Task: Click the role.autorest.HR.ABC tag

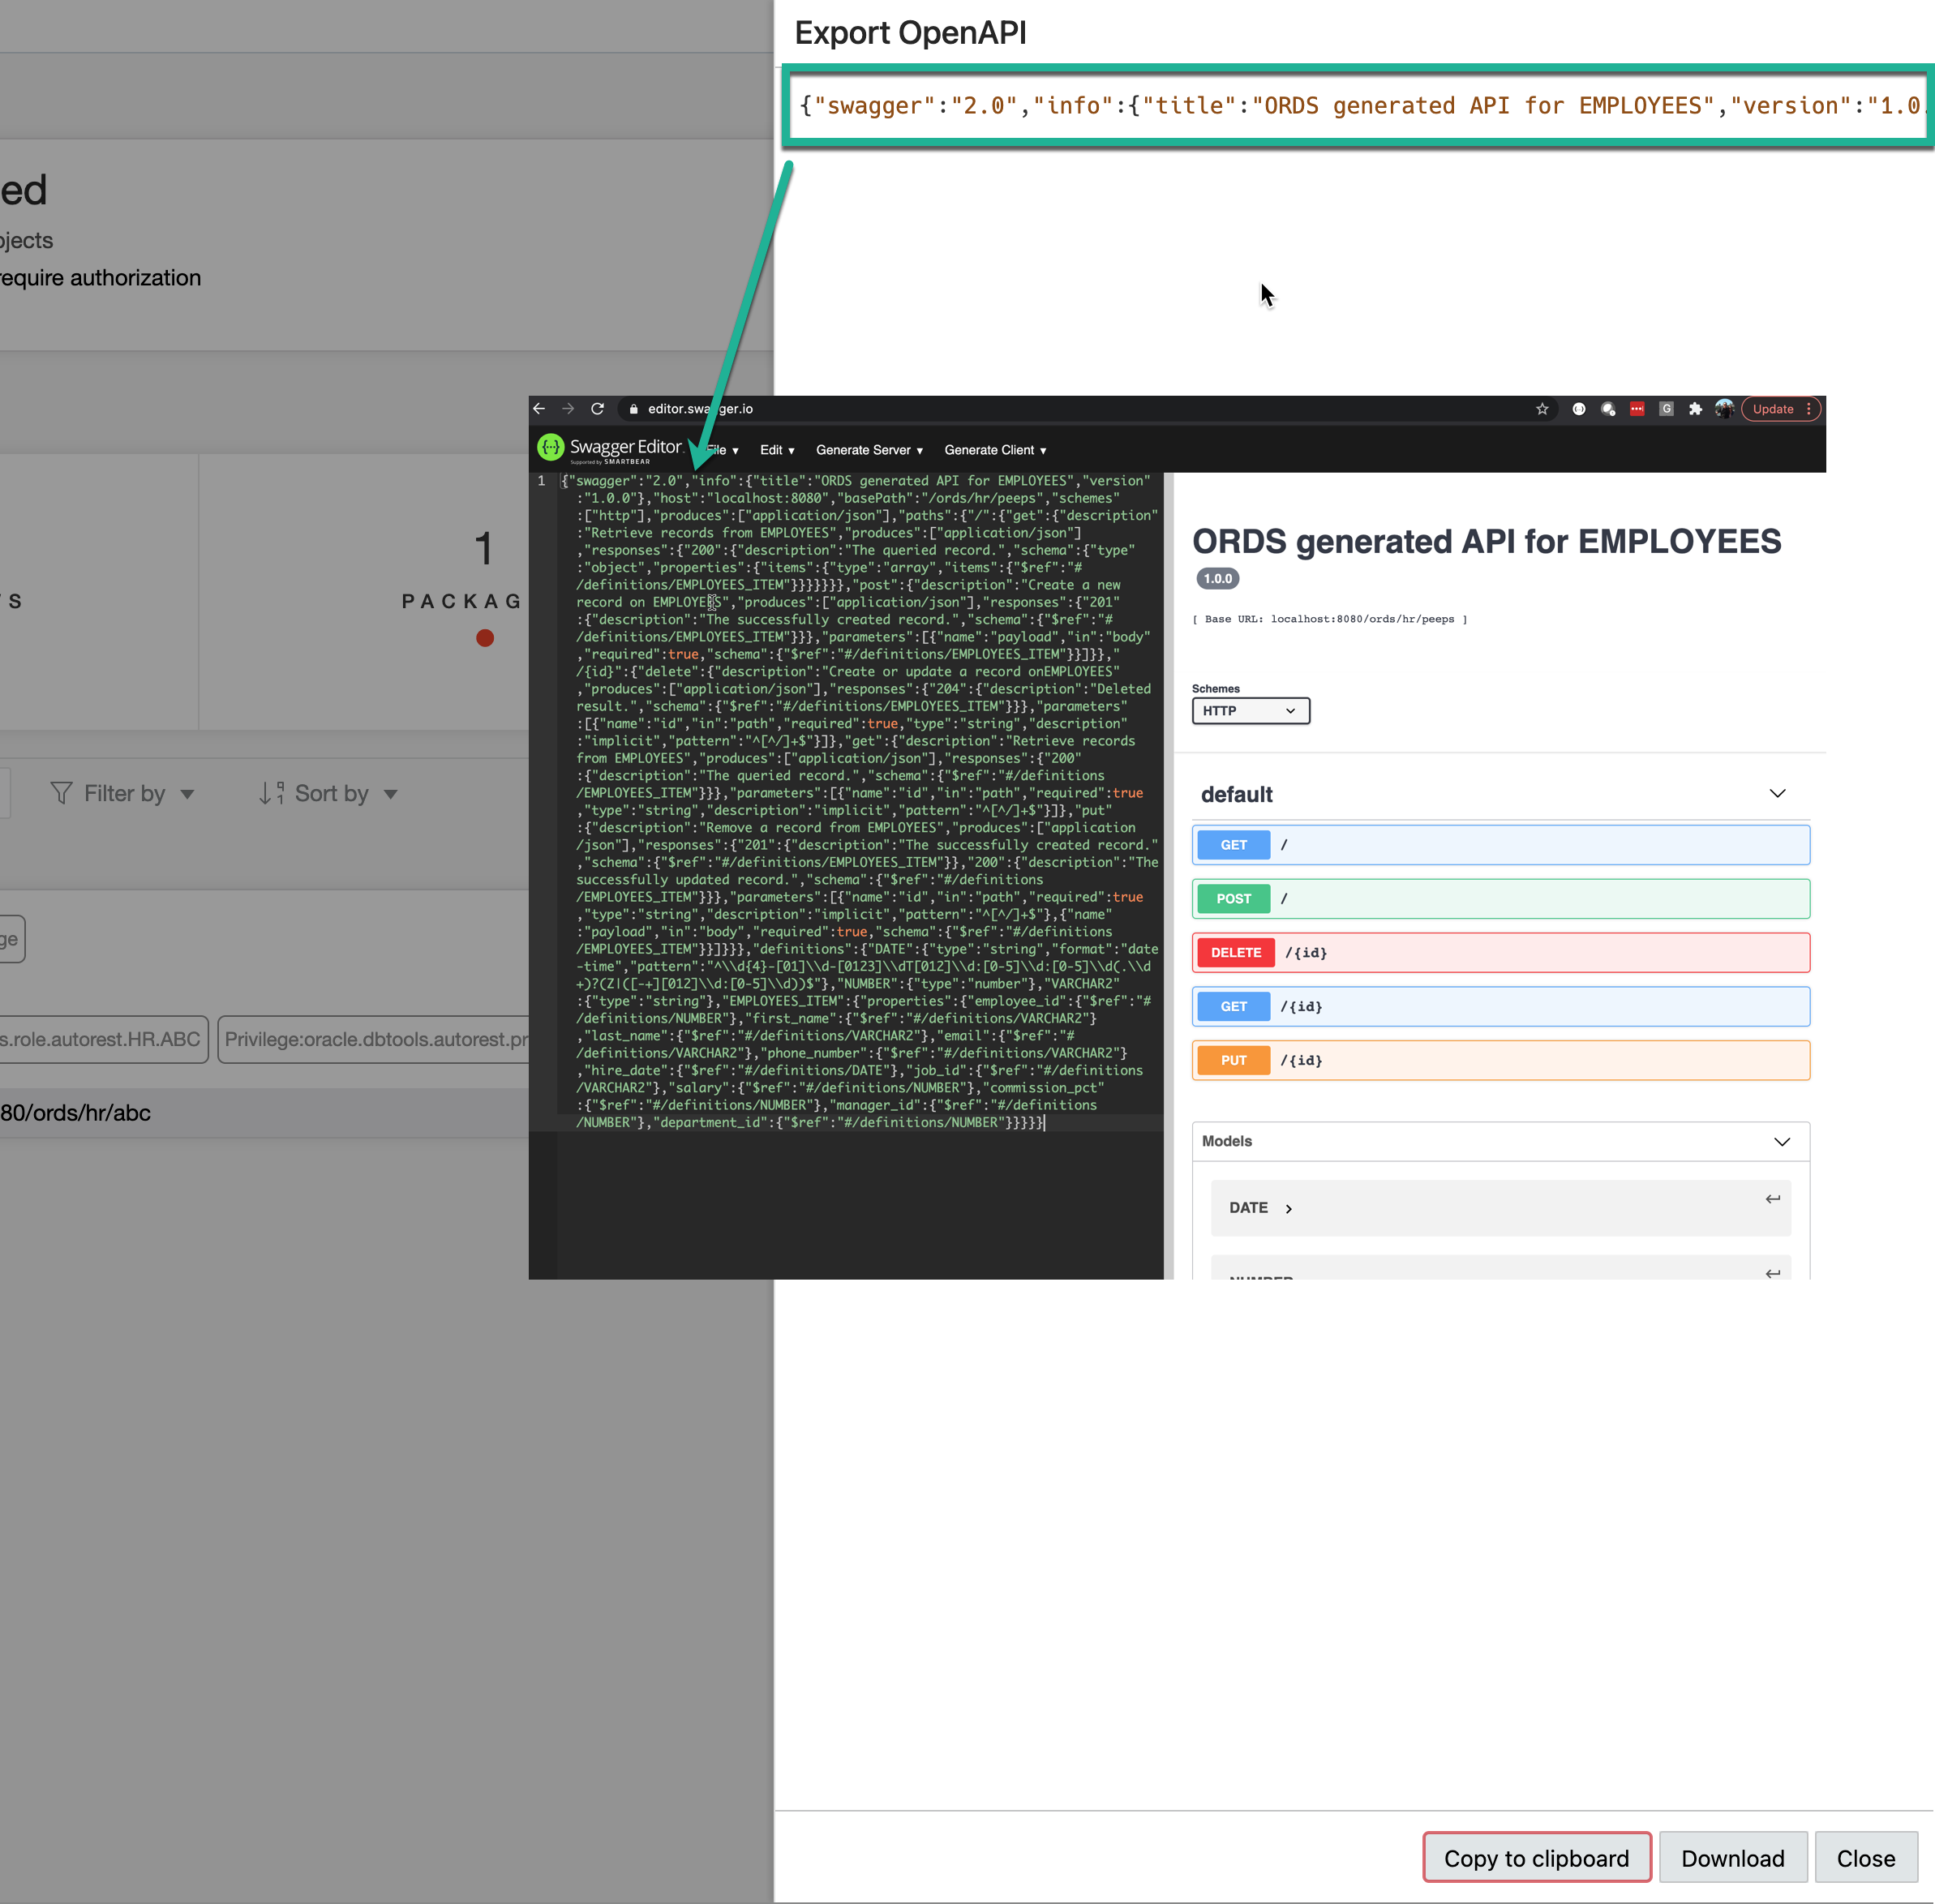Action: click(104, 1039)
